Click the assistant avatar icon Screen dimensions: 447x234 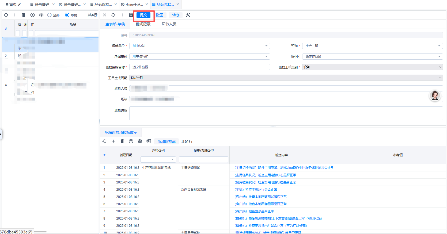coord(435,95)
